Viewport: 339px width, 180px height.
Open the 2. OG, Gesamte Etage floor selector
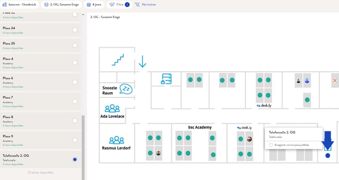62,4
